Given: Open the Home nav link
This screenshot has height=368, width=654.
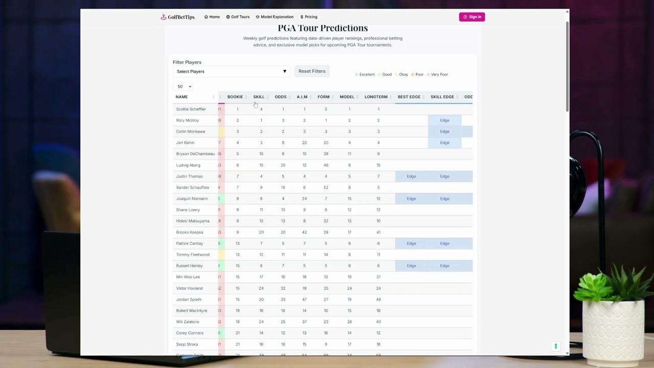Looking at the screenshot, I should (x=212, y=17).
